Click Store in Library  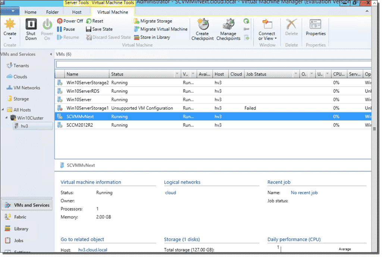coord(152,37)
